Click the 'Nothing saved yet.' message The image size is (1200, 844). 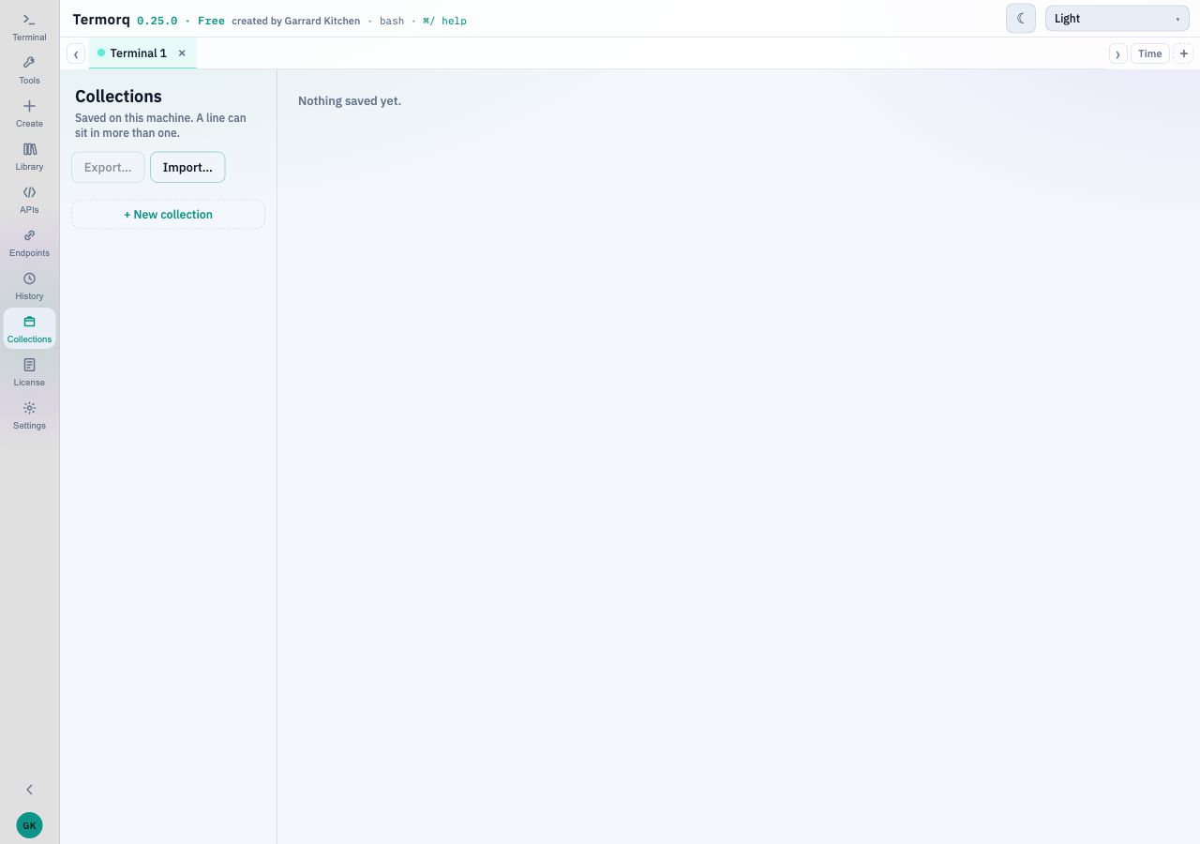click(x=350, y=101)
